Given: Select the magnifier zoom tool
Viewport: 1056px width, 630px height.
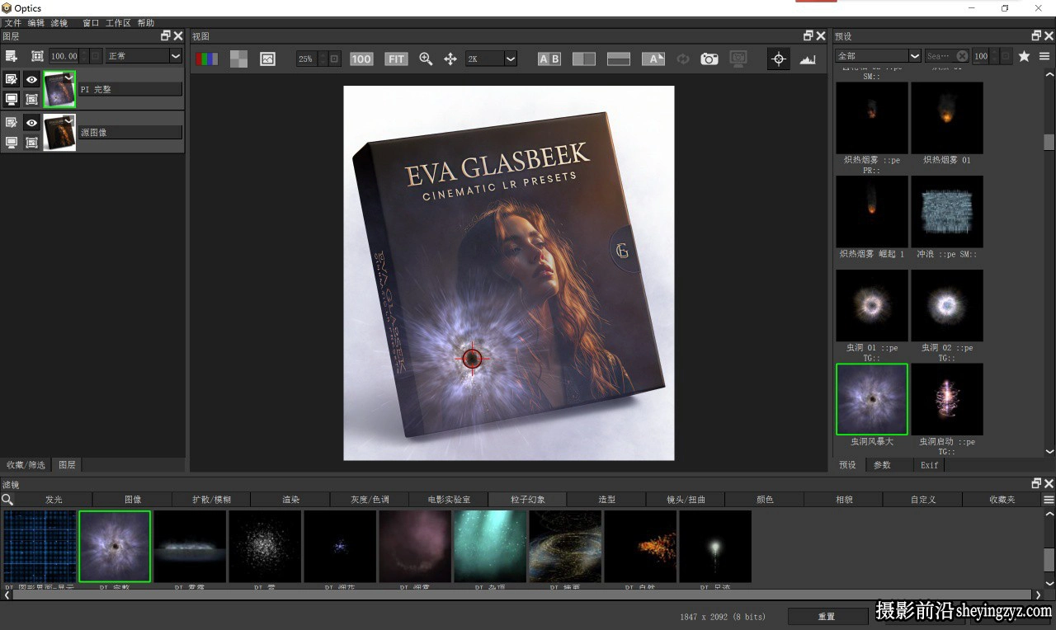Looking at the screenshot, I should [x=426, y=59].
